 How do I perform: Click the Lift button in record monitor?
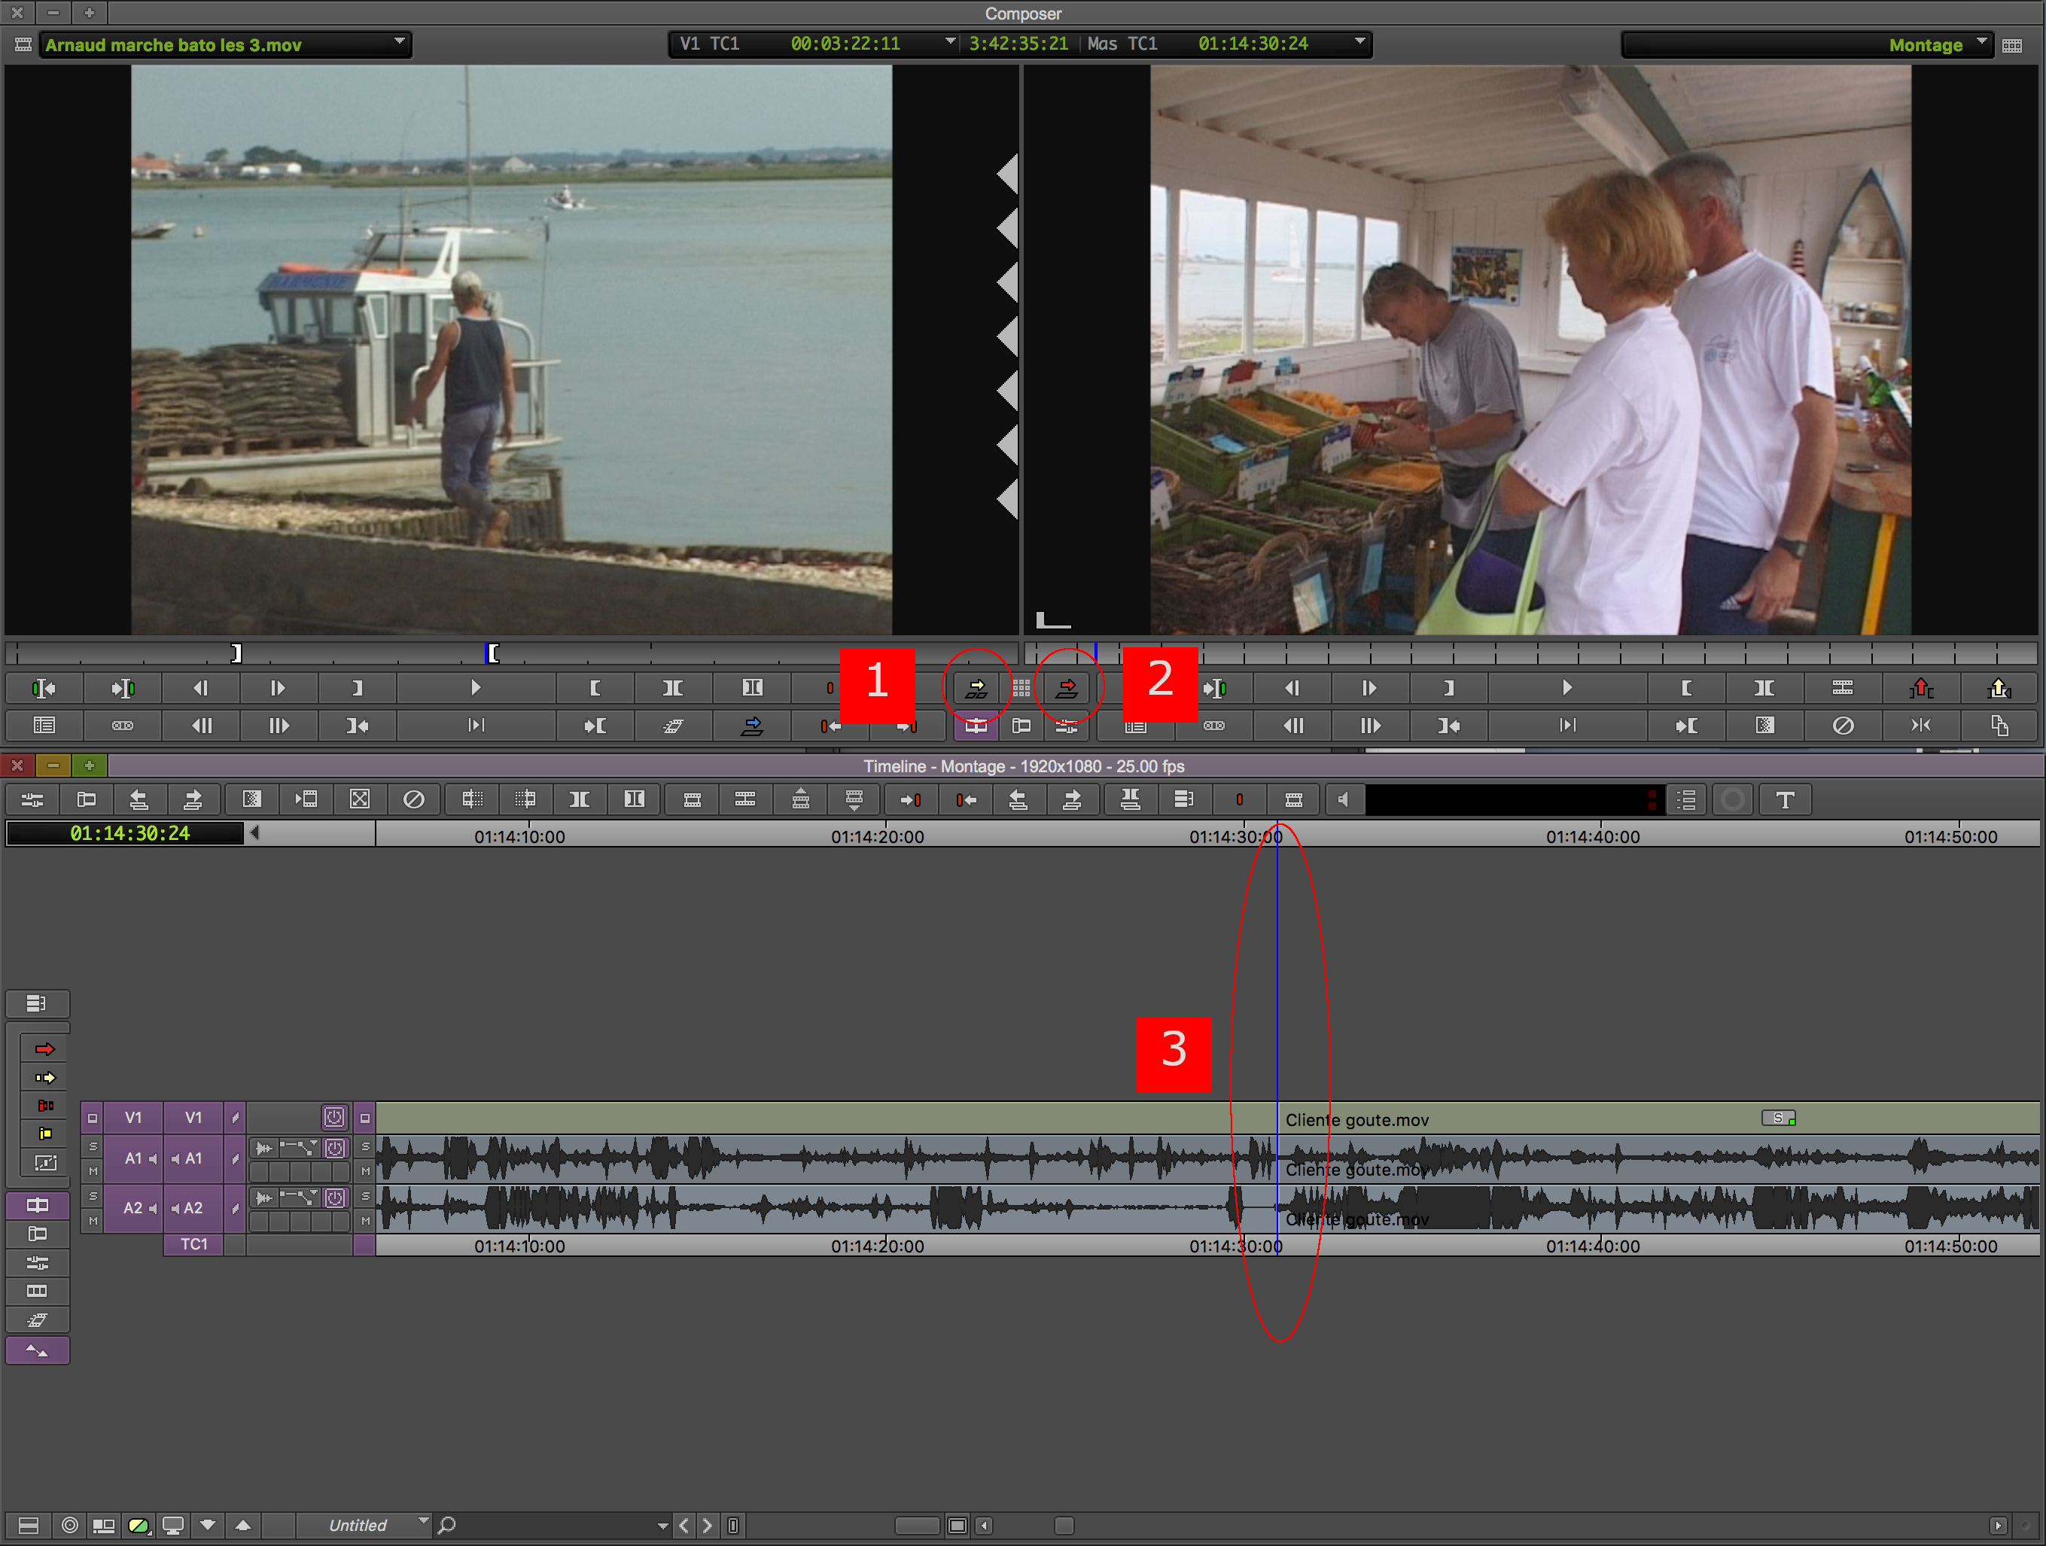(1921, 688)
